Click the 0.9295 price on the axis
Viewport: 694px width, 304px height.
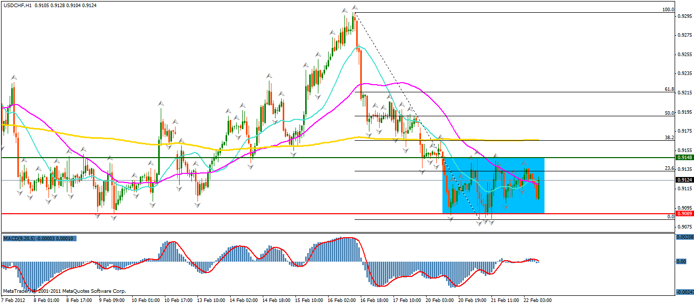[684, 16]
